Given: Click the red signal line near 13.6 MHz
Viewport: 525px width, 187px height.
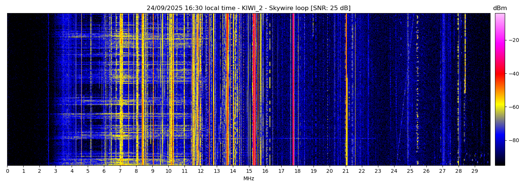Looking at the screenshot, I should 227,90.
